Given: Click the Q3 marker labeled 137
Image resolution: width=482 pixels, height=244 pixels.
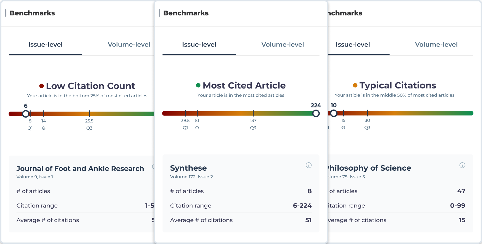Looking at the screenshot, I should click(x=253, y=114).
